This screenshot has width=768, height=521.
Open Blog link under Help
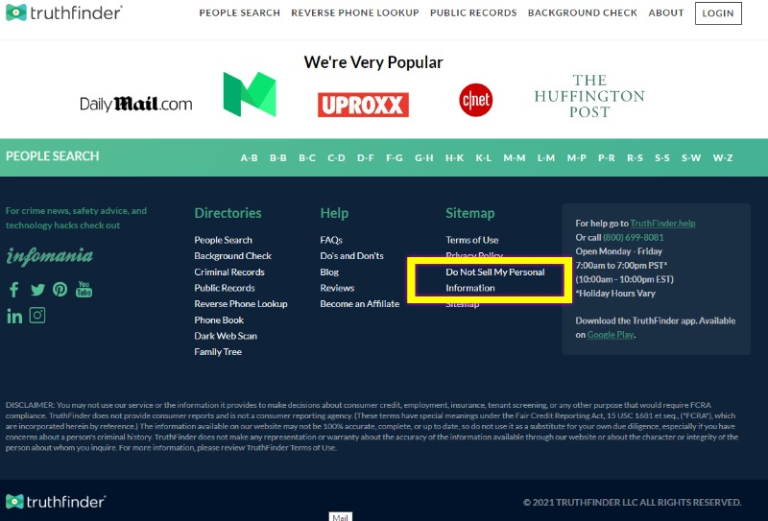pyautogui.click(x=329, y=272)
